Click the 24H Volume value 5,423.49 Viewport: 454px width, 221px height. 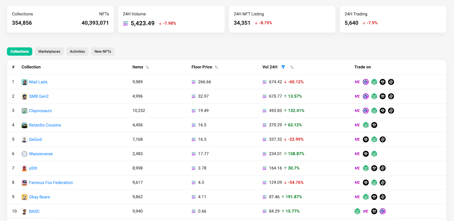click(x=143, y=23)
